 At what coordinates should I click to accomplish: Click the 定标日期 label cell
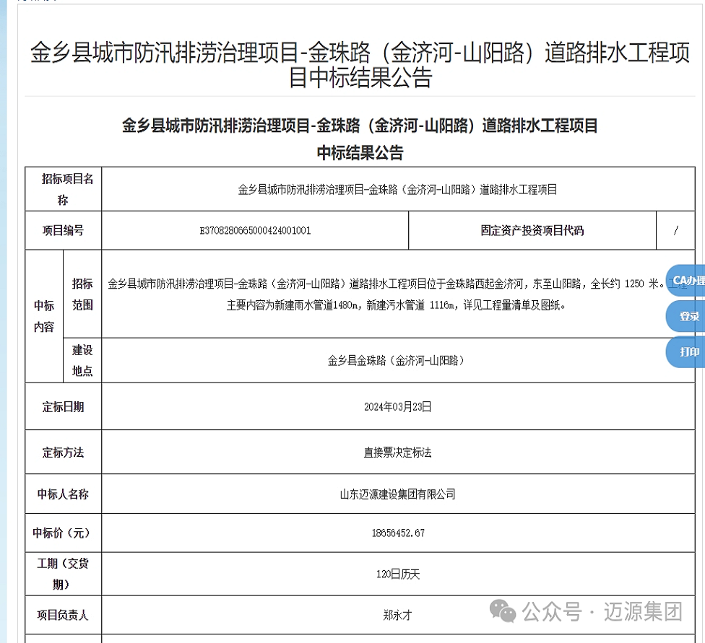64,406
